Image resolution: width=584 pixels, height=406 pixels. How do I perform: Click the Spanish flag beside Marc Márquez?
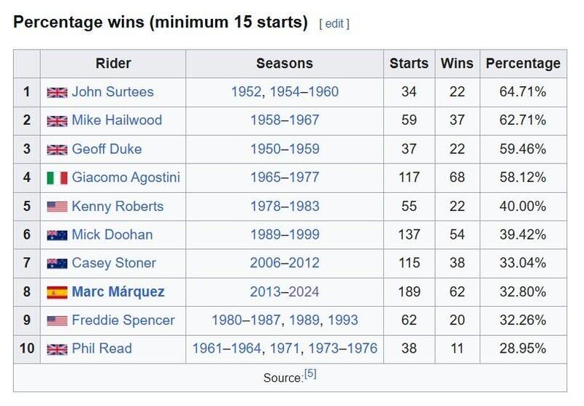click(56, 292)
